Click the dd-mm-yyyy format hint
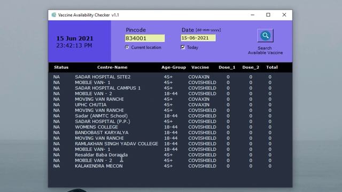342x192 pixels. [208, 30]
